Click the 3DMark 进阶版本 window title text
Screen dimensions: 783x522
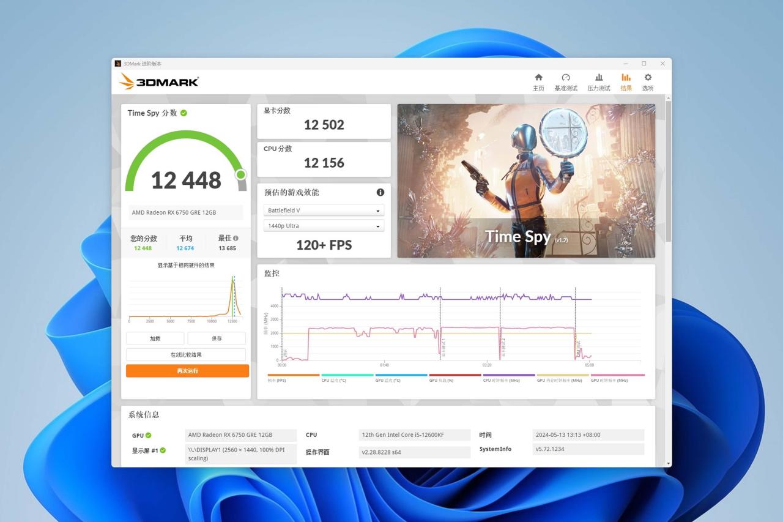pos(143,64)
